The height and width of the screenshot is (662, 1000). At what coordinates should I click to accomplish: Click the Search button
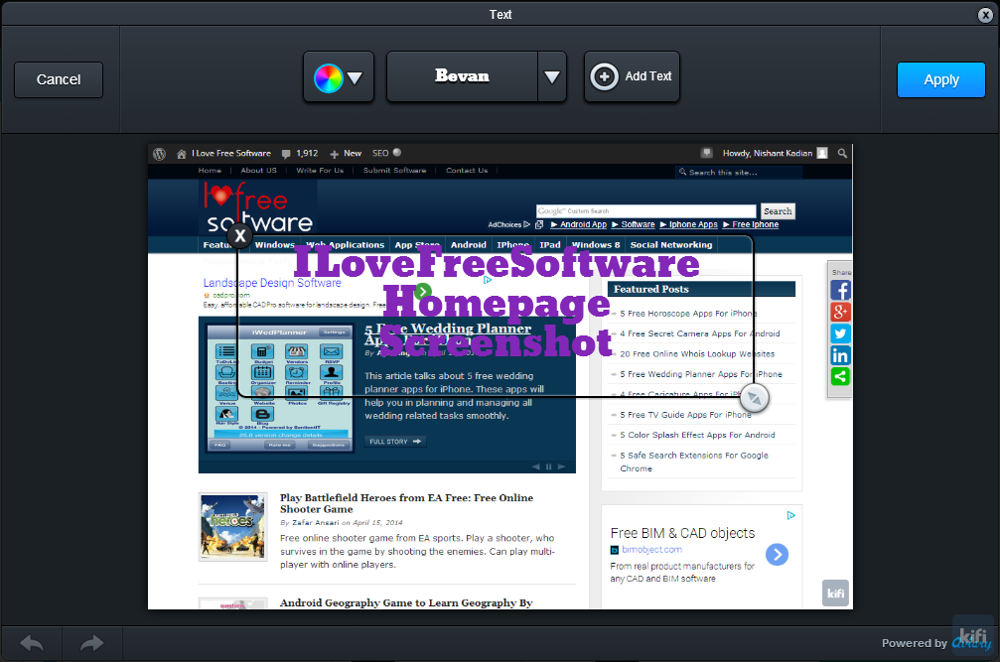778,210
